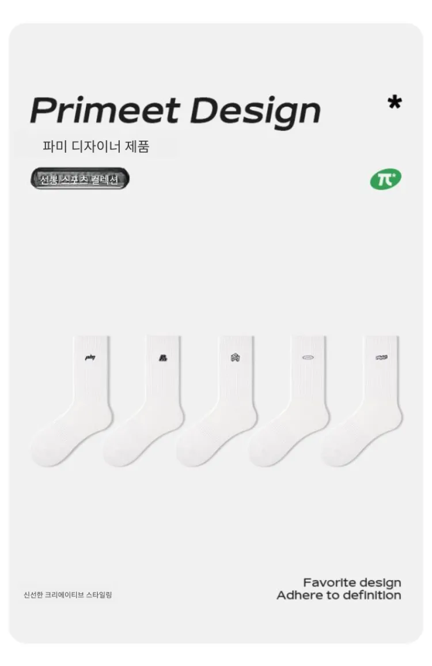
Task: Click the black asterisk symbol
Action: (395, 102)
